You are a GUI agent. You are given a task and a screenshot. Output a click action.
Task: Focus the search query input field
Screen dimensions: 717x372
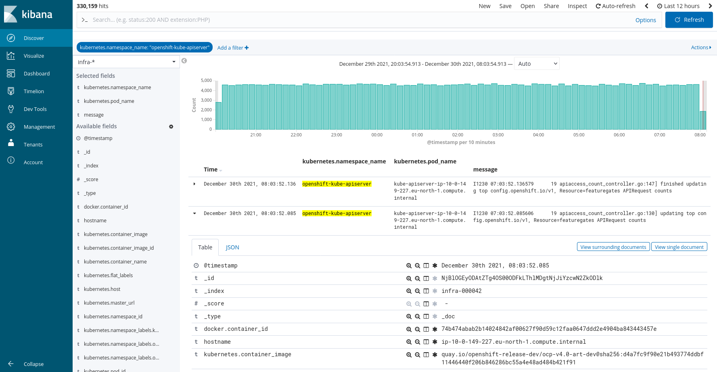pos(359,20)
